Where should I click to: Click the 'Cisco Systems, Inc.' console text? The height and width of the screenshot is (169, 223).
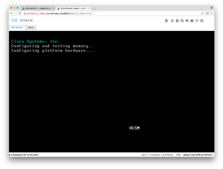click(x=35, y=41)
